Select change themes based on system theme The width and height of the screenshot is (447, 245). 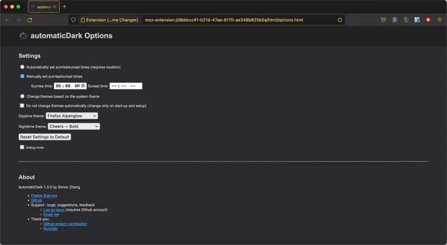pyautogui.click(x=22, y=96)
